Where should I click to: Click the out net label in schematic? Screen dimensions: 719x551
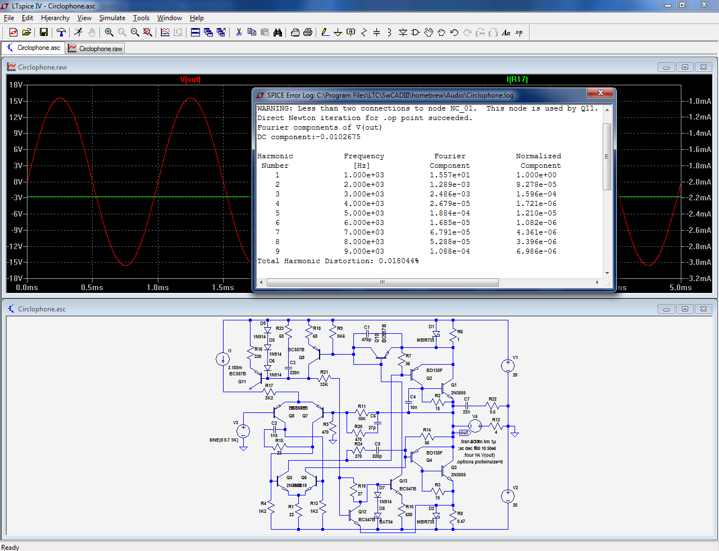pyautogui.click(x=464, y=433)
